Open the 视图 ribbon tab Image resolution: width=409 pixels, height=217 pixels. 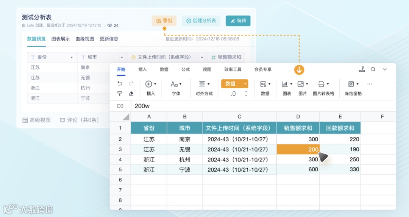pyautogui.click(x=207, y=69)
